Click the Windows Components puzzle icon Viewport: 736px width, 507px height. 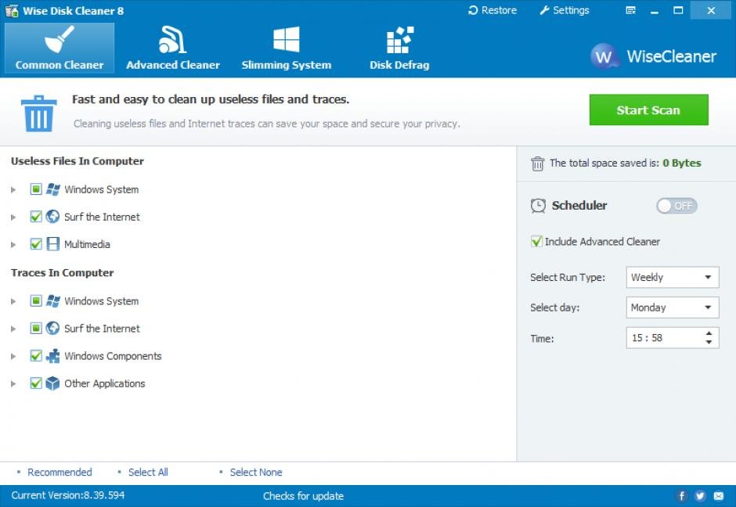pos(52,356)
